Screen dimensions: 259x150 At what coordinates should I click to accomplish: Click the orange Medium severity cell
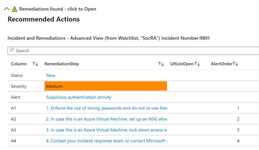pos(106,86)
